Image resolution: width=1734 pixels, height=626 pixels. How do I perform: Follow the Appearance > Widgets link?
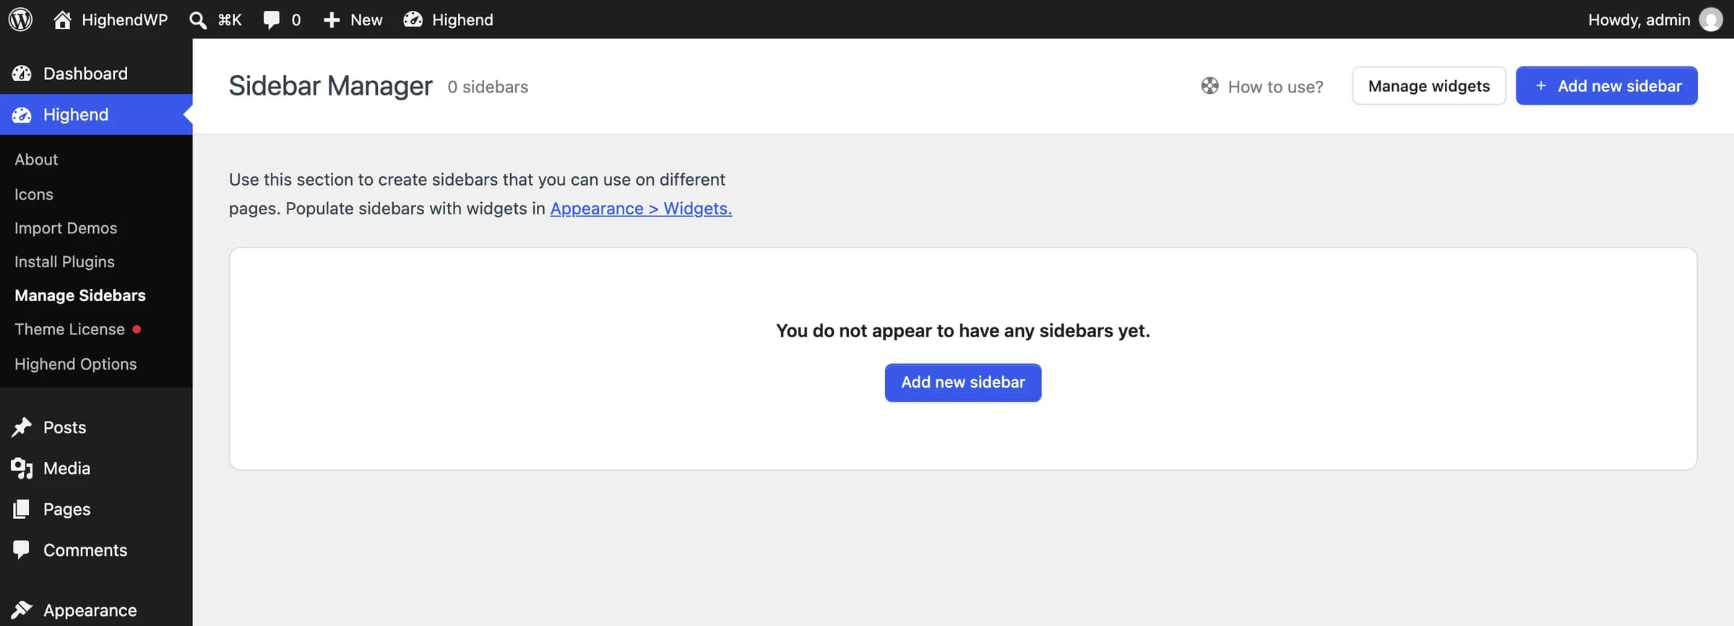pyautogui.click(x=641, y=209)
